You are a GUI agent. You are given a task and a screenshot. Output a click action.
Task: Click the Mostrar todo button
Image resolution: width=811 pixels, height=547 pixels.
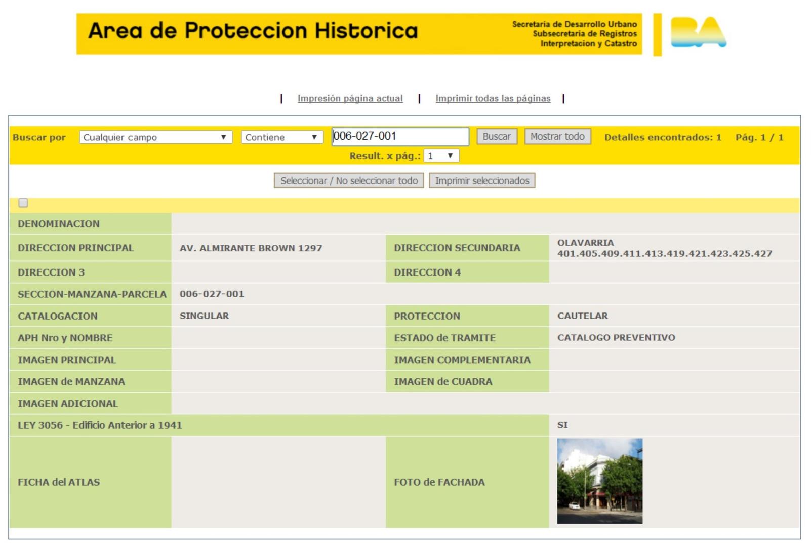[557, 137]
